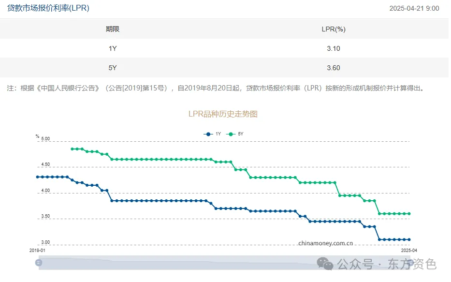Screen dimensions: 451x282
Task: Click the first 5Y data point
Action: (x=72, y=149)
